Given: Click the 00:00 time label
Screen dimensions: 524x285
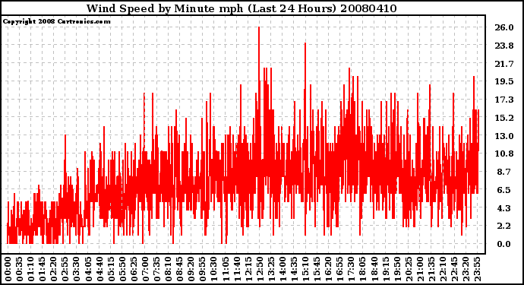Looking at the screenshot, I should click(8, 269).
